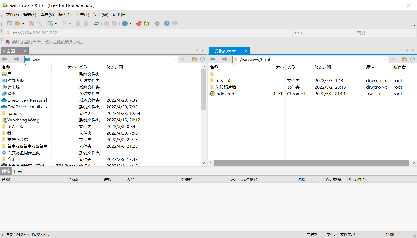Viewport: 417px width, 238px height.
Task: Go forward in remote pane
Action: (x=225, y=59)
